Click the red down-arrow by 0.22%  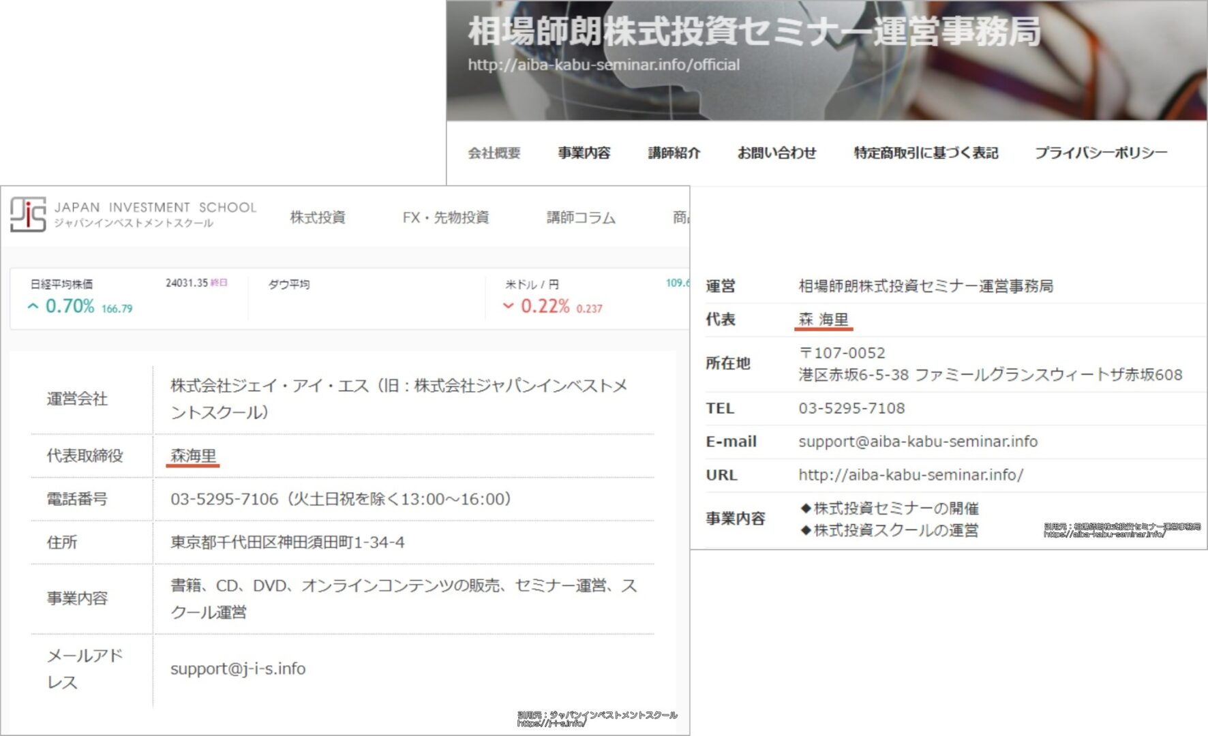[508, 306]
